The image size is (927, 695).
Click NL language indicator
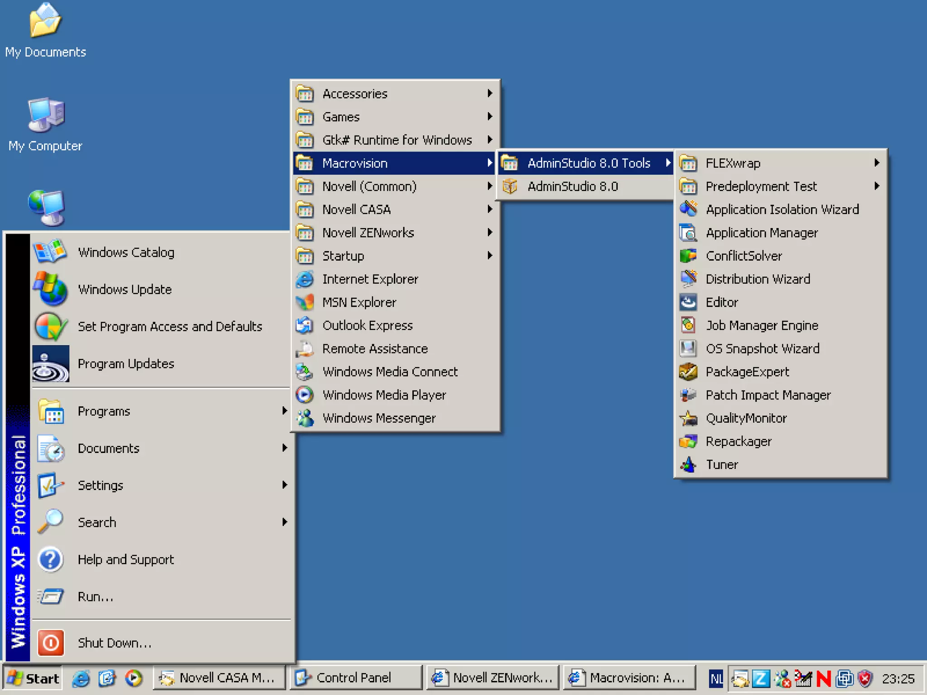pyautogui.click(x=716, y=678)
